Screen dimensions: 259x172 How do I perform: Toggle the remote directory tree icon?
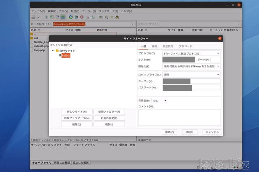coord(57,17)
